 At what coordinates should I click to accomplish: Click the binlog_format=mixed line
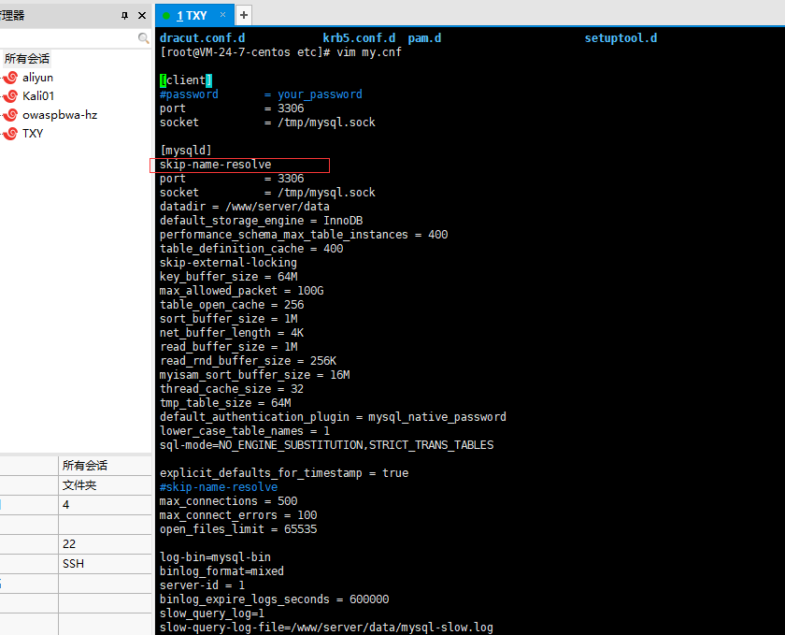pos(221,571)
